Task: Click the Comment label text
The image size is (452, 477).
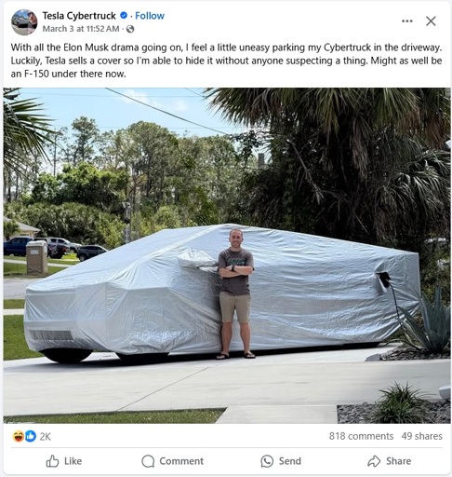Action: click(x=181, y=461)
